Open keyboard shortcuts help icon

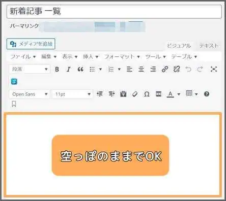click(x=207, y=94)
